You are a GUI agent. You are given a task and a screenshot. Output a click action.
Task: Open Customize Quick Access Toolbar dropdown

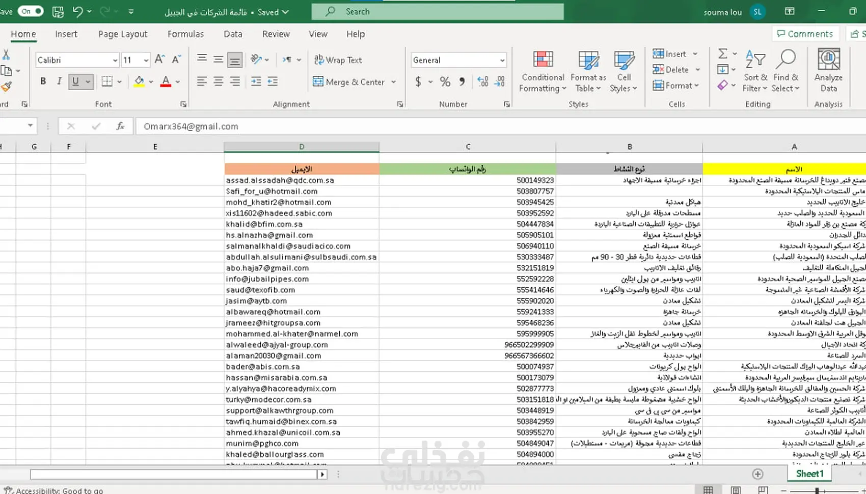[x=131, y=11]
